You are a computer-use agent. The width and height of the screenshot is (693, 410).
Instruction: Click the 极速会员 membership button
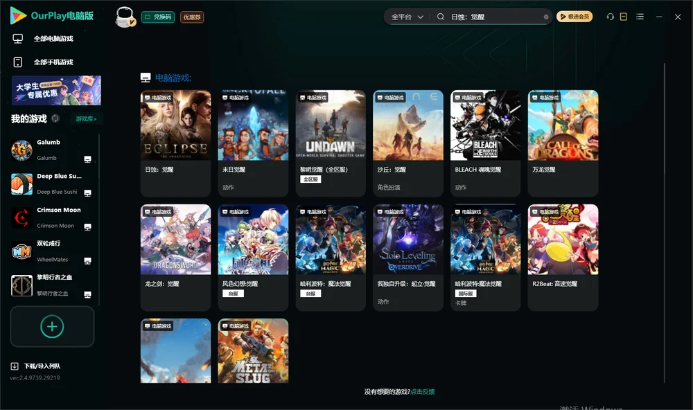click(x=574, y=17)
